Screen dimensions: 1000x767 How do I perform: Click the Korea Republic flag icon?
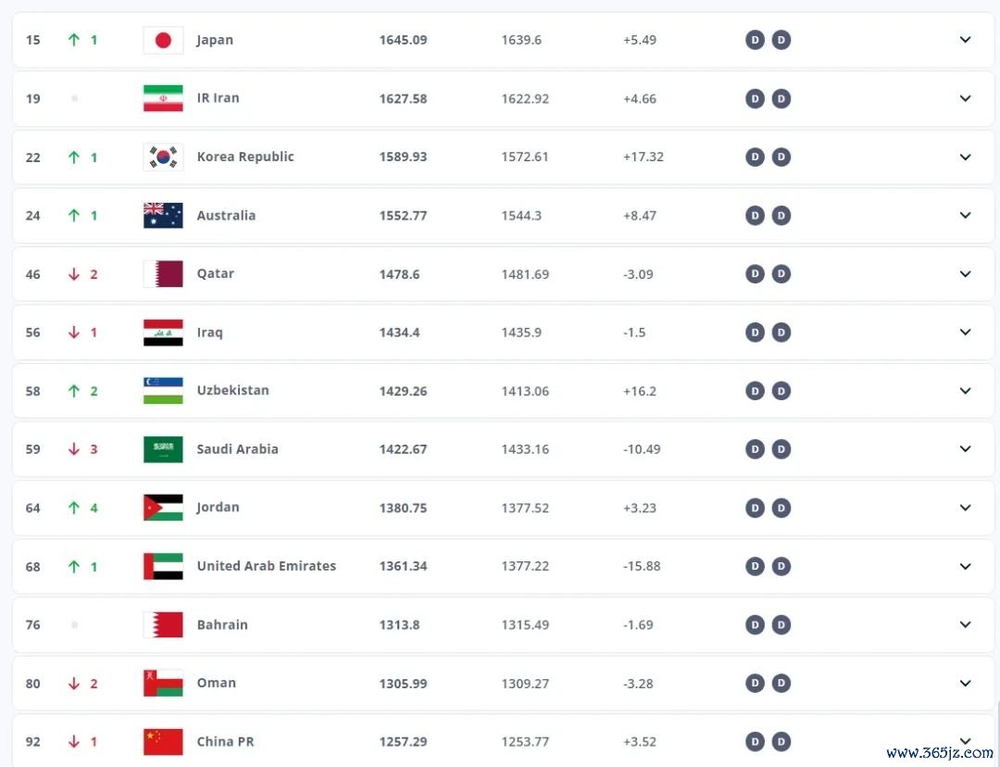click(x=163, y=157)
